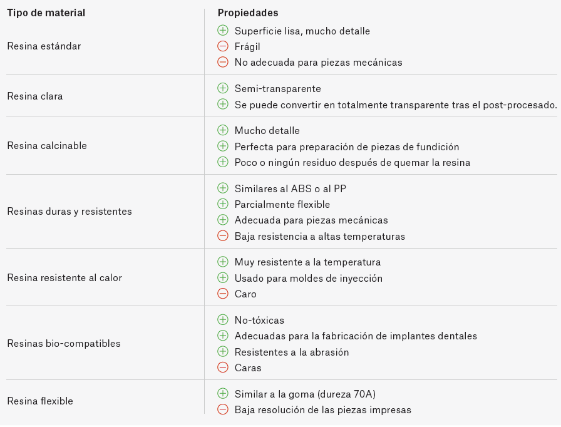Click the minus icon beside "Baja resolución de las piezas impresas"
This screenshot has width=561, height=427.
222,409
